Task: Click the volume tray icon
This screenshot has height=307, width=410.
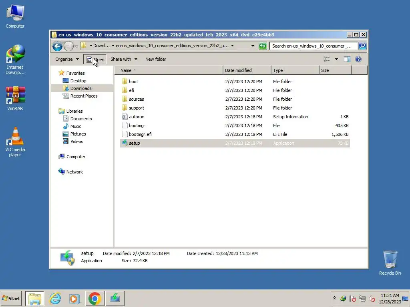Action: pyautogui.click(x=372, y=299)
